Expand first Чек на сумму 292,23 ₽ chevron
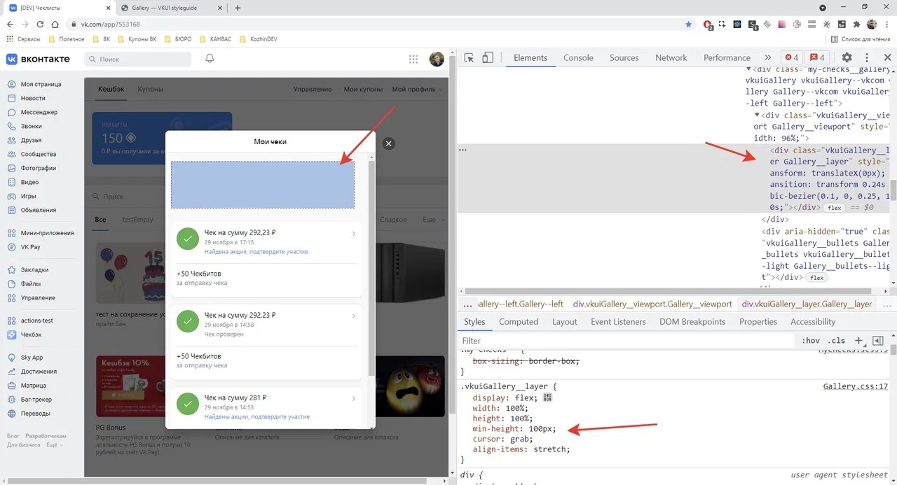The image size is (897, 485). pos(353,234)
